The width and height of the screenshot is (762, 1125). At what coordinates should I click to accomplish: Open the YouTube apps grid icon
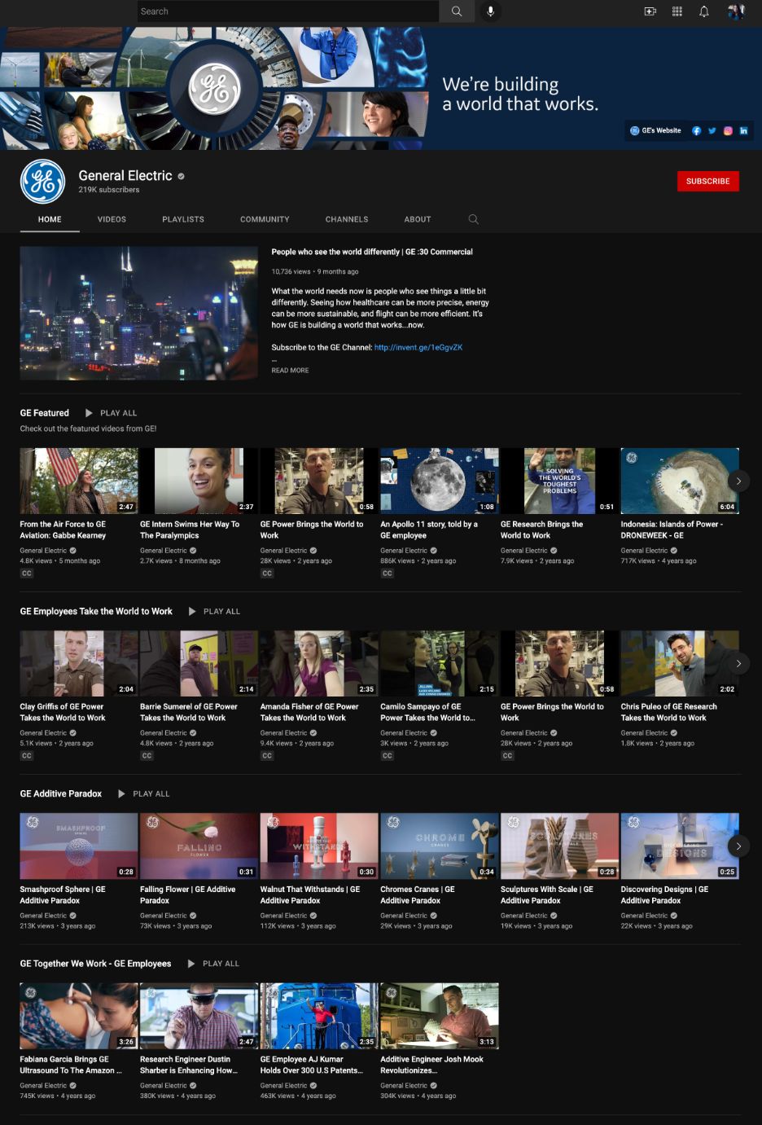677,11
